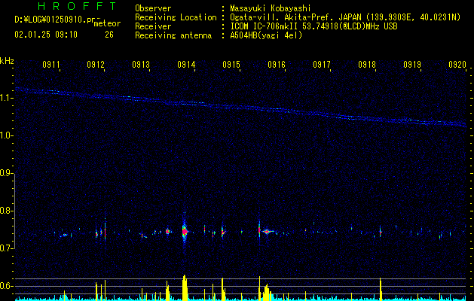Click the kHz axis unit label

click(x=7, y=61)
